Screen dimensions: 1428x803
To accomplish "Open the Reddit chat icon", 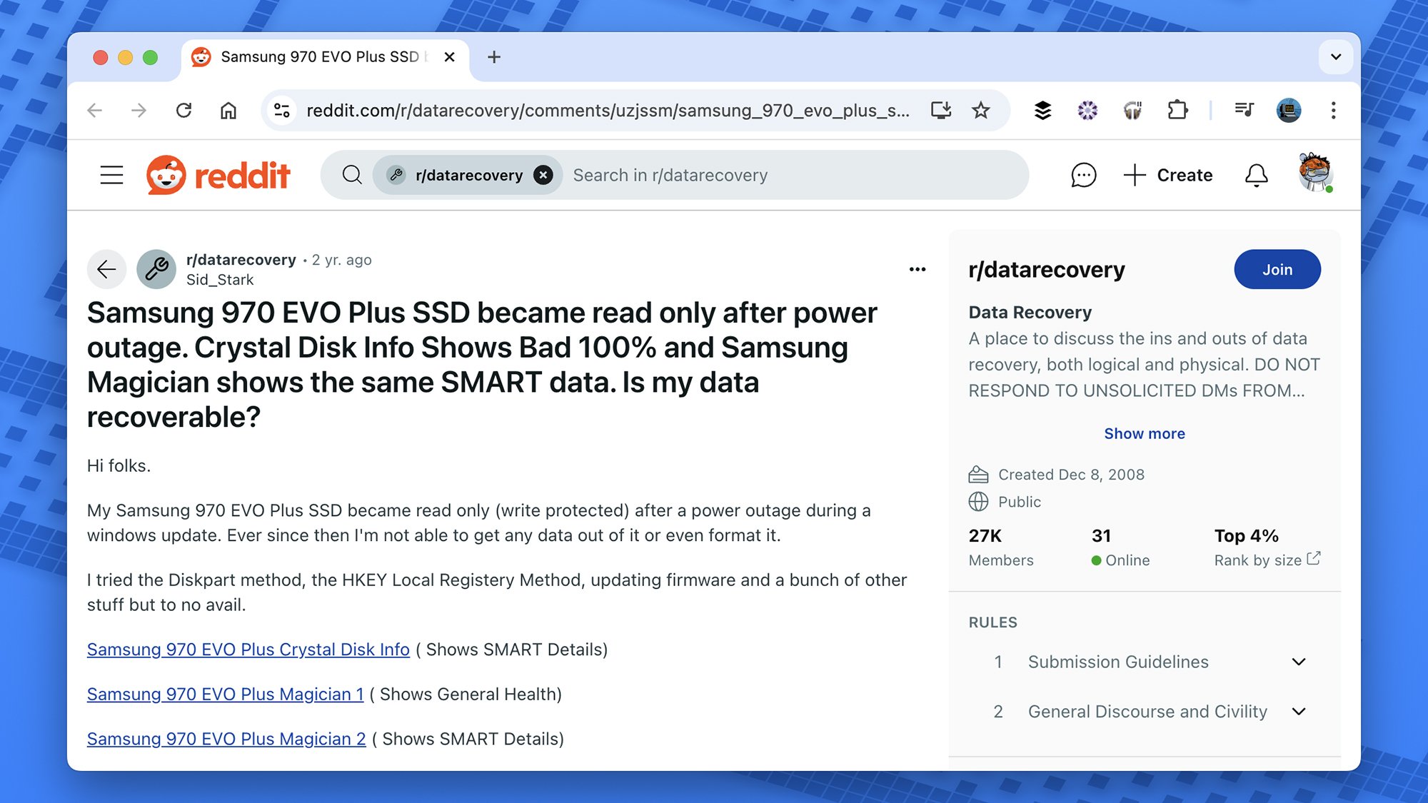I will click(x=1083, y=175).
